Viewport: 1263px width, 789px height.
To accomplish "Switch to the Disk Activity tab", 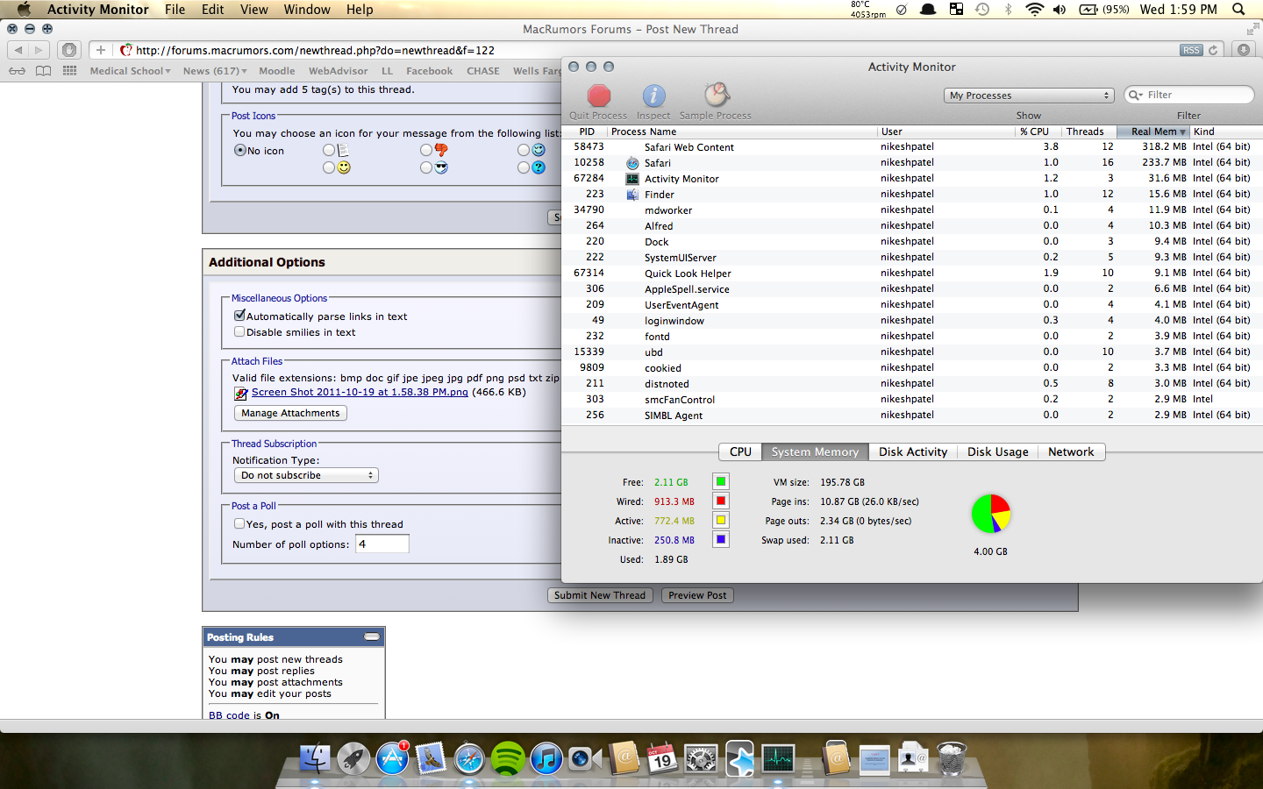I will pyautogui.click(x=913, y=451).
